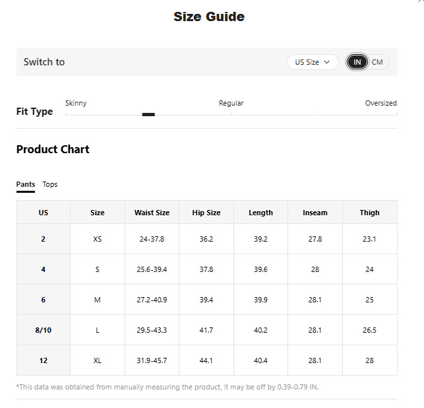Click the Hip Size column header
The height and width of the screenshot is (408, 424).
click(x=206, y=213)
